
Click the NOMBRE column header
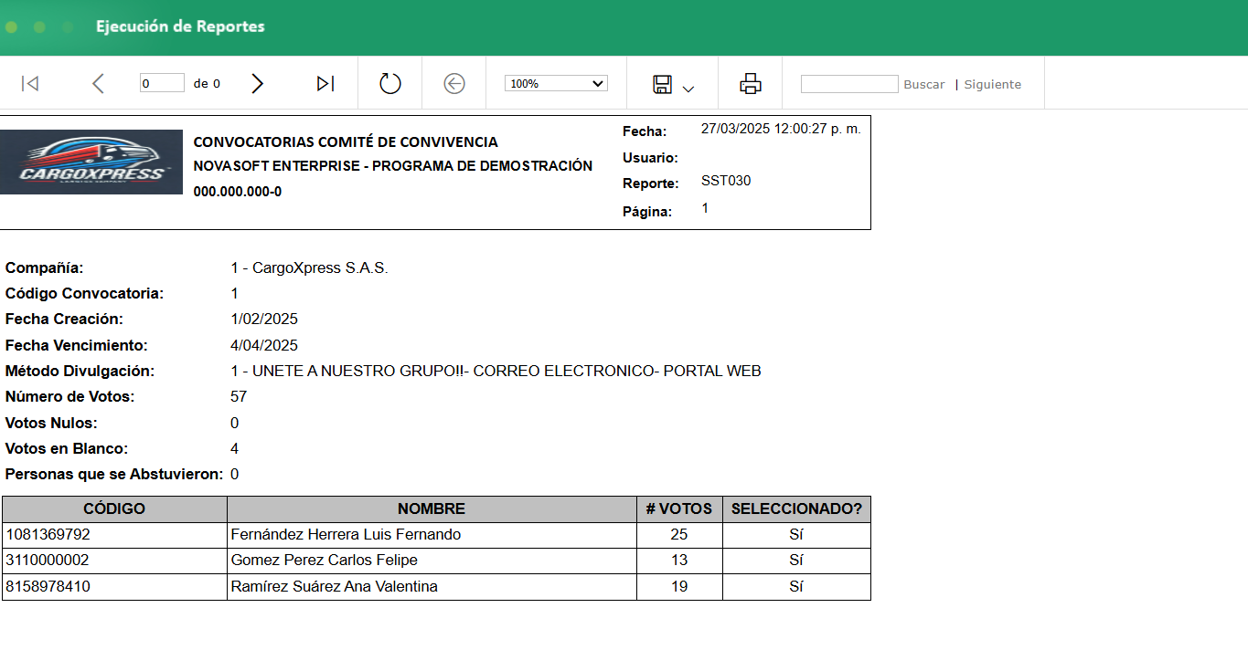point(432,509)
